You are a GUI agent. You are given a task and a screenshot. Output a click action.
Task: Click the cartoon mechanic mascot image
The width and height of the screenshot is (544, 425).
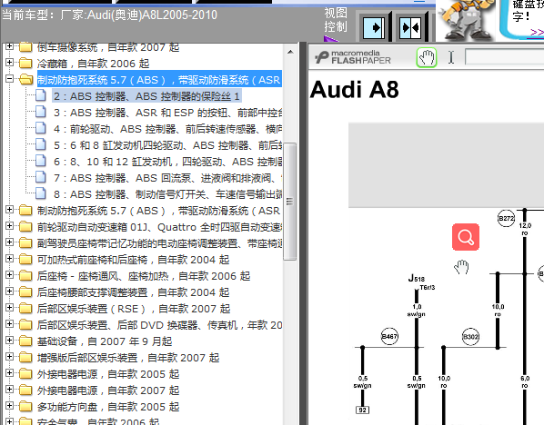466,20
